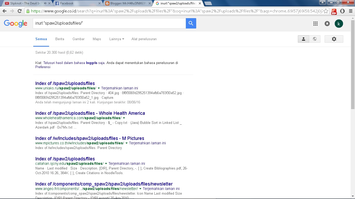Open the Preferensi link

(43, 67)
